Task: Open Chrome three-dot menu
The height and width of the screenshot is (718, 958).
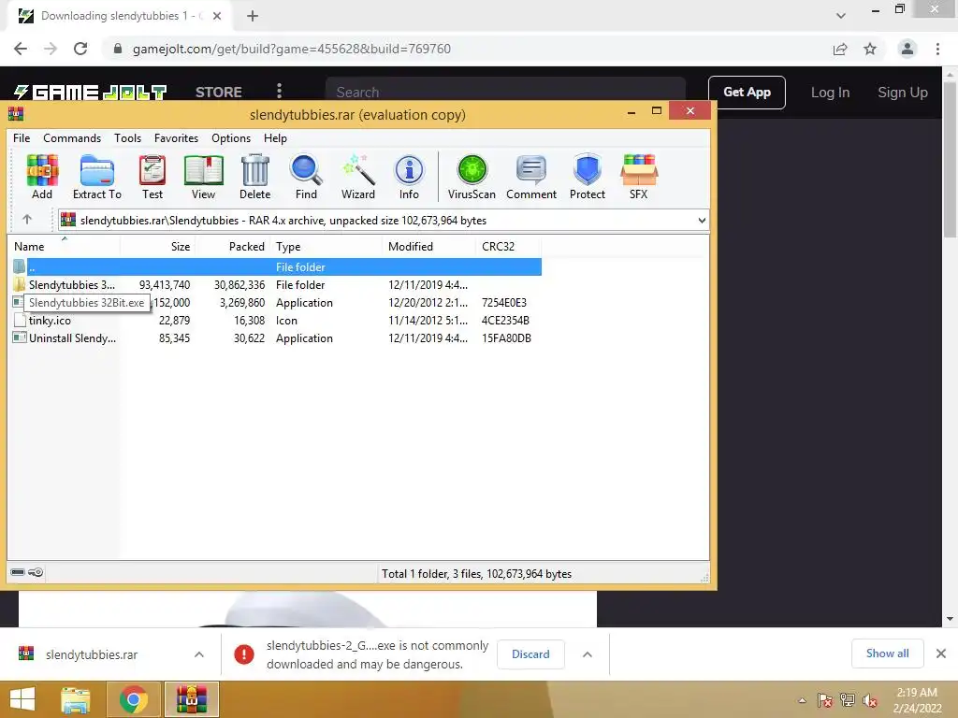Action: coord(937,49)
